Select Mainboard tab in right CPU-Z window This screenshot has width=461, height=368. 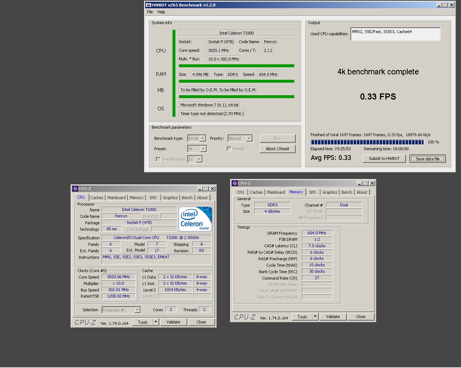tap(276, 192)
